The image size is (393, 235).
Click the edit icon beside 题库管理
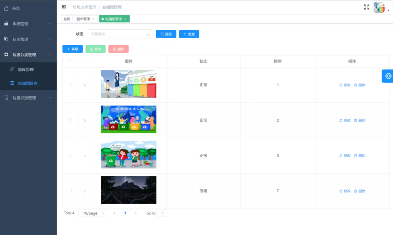(x=12, y=69)
